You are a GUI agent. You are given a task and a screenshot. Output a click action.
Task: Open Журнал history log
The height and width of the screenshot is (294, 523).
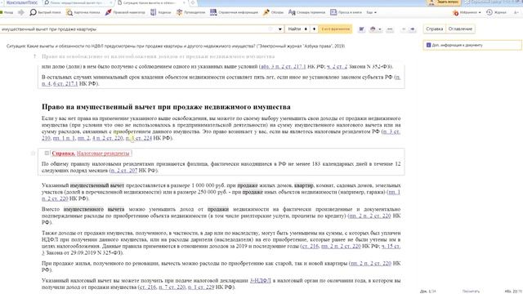tap(496, 12)
